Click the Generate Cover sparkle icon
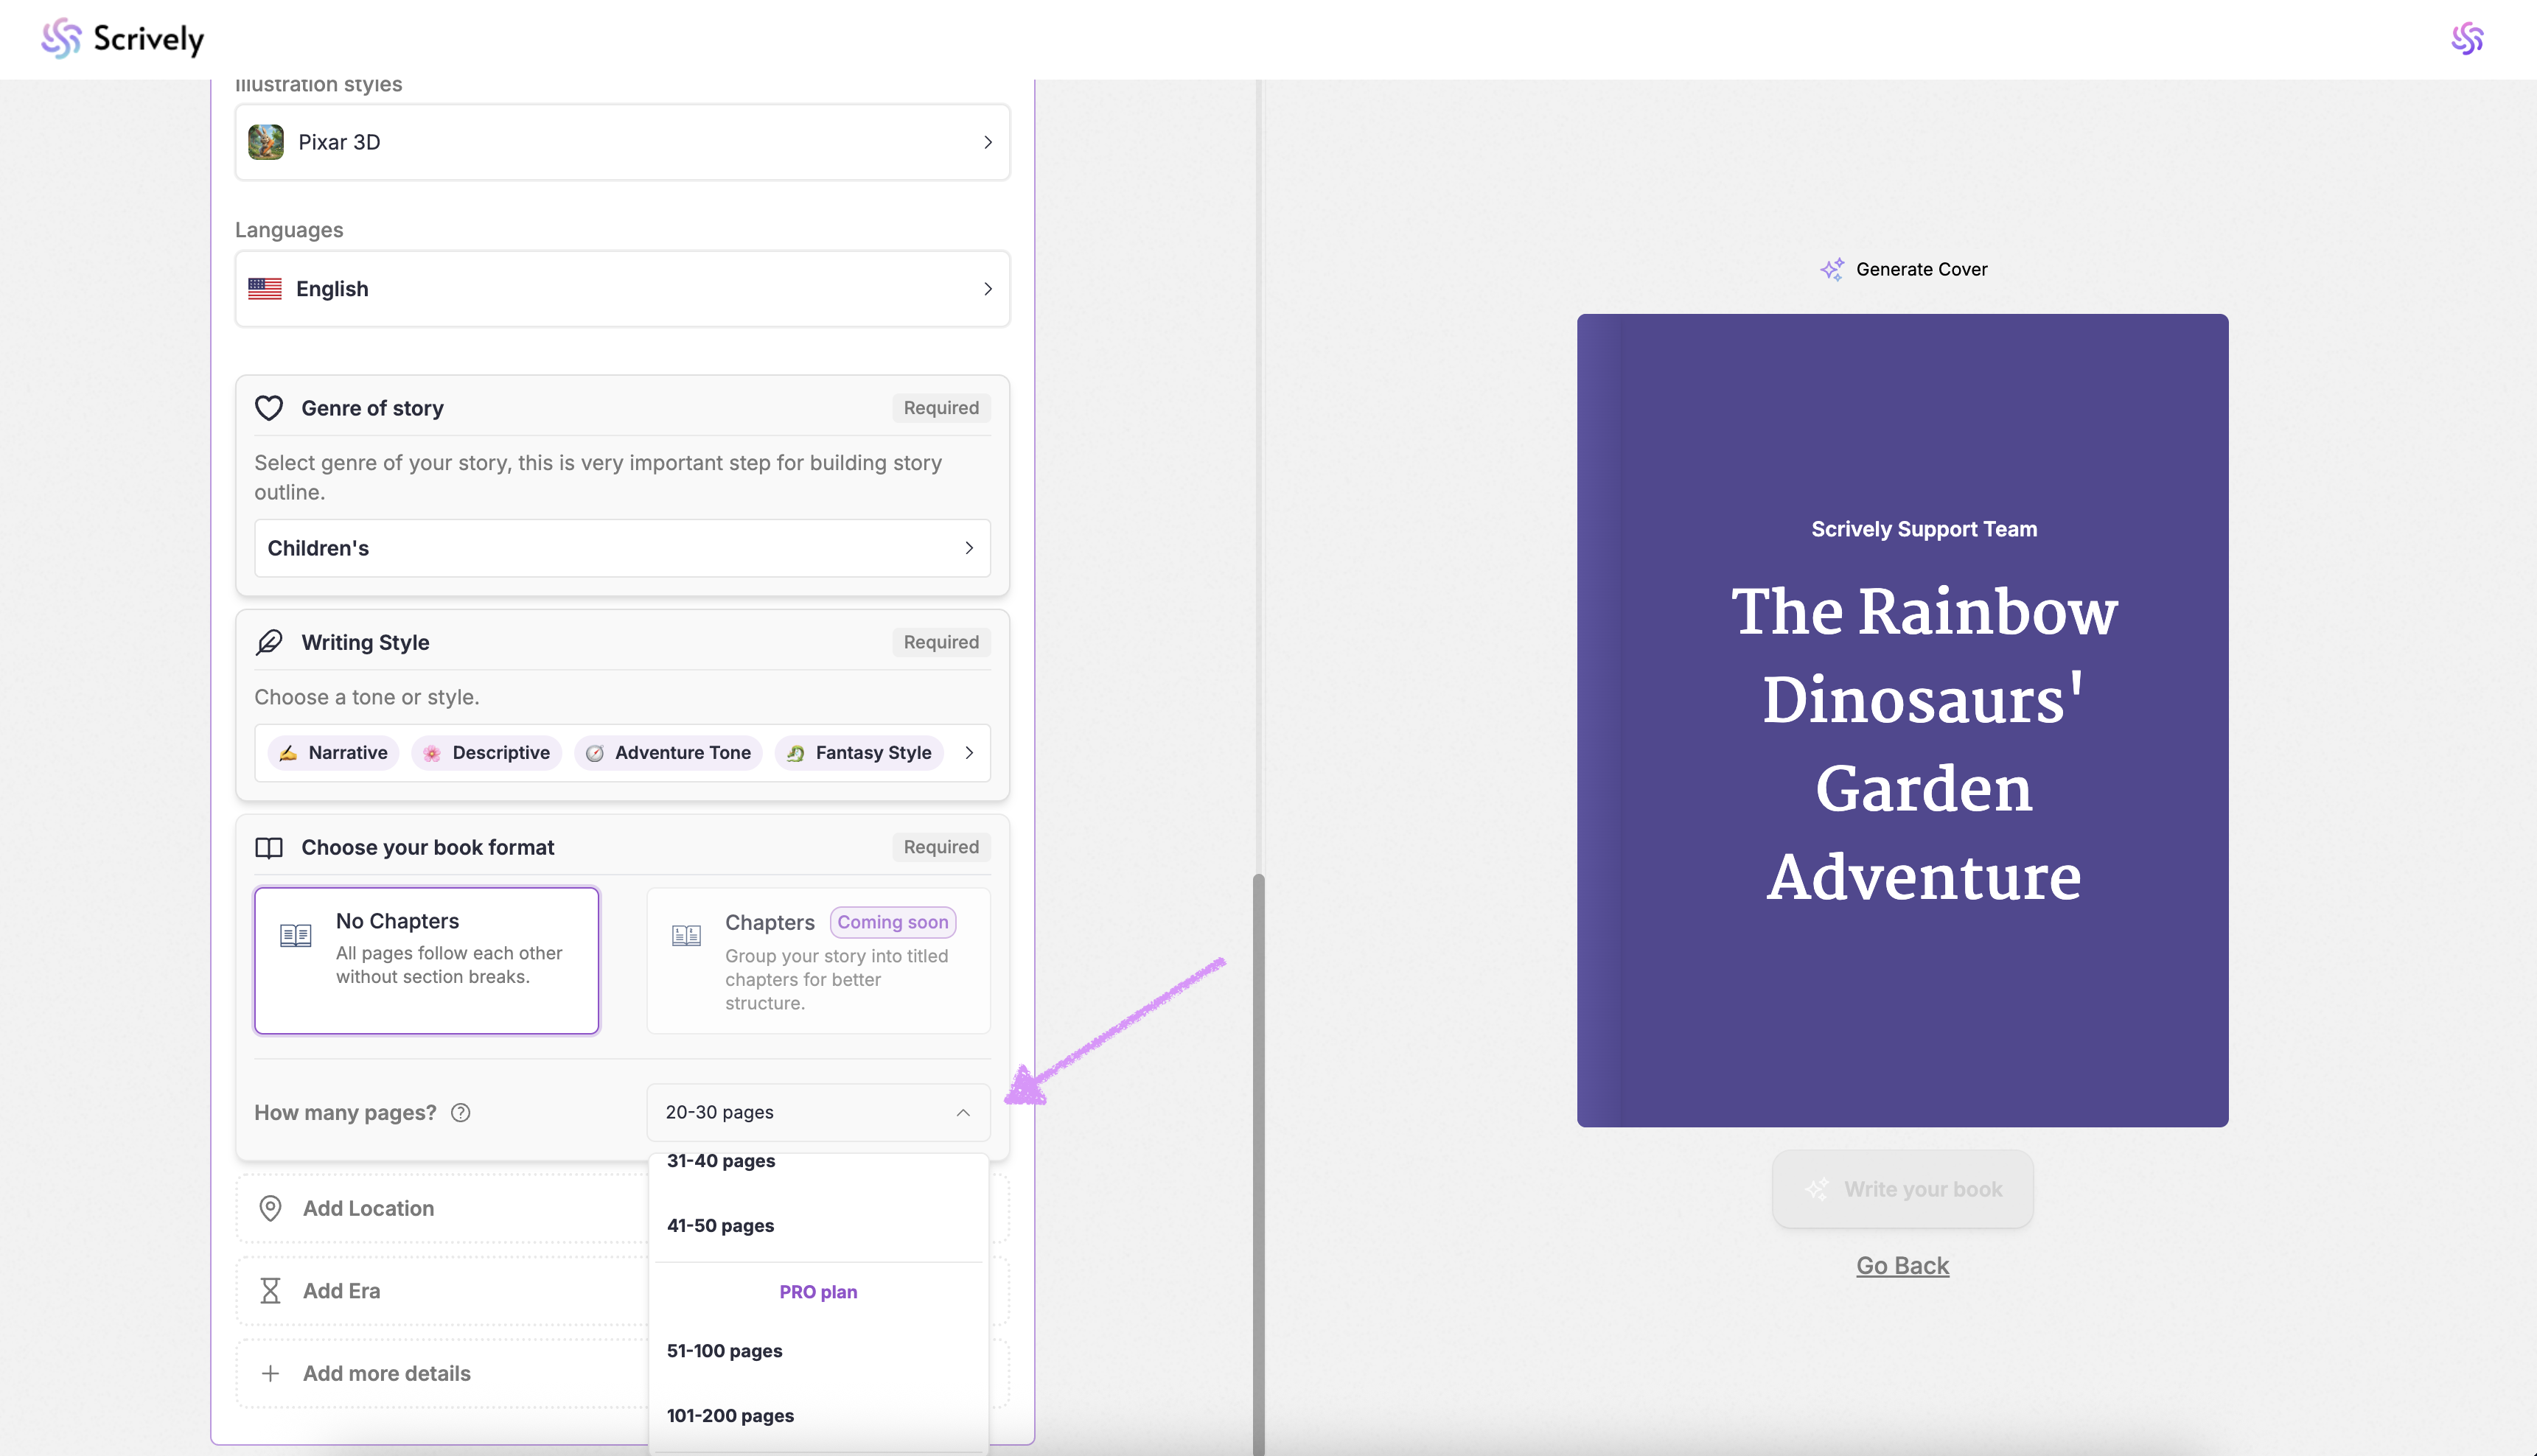The height and width of the screenshot is (1456, 2537). (1832, 269)
